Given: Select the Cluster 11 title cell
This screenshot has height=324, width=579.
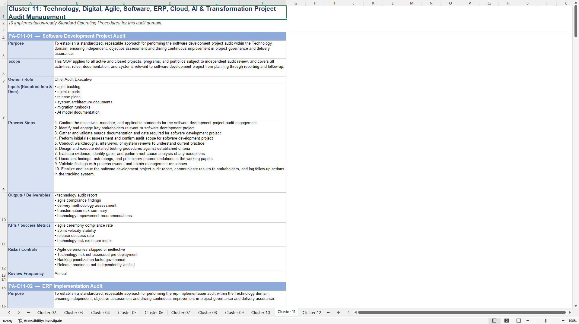Looking at the screenshot, I should point(147,13).
